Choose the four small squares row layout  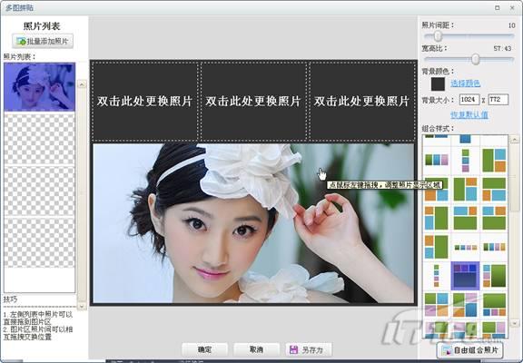click(x=465, y=248)
